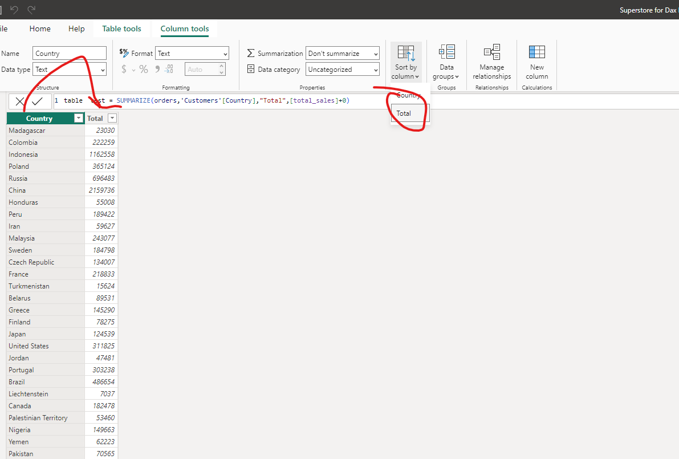The height and width of the screenshot is (459, 679).
Task: Open the Data category dropdown
Action: [x=343, y=70]
